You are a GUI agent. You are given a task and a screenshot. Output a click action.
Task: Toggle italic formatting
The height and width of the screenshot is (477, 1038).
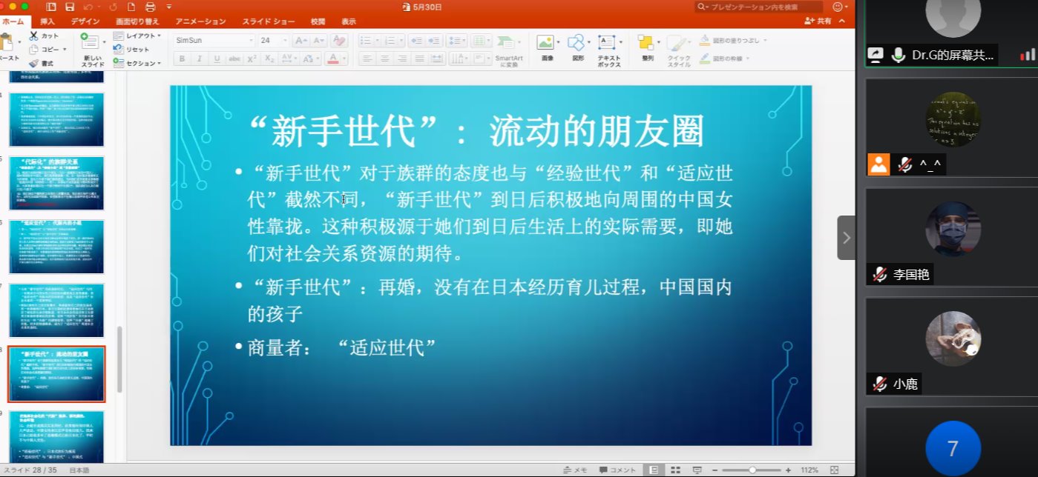pos(200,59)
